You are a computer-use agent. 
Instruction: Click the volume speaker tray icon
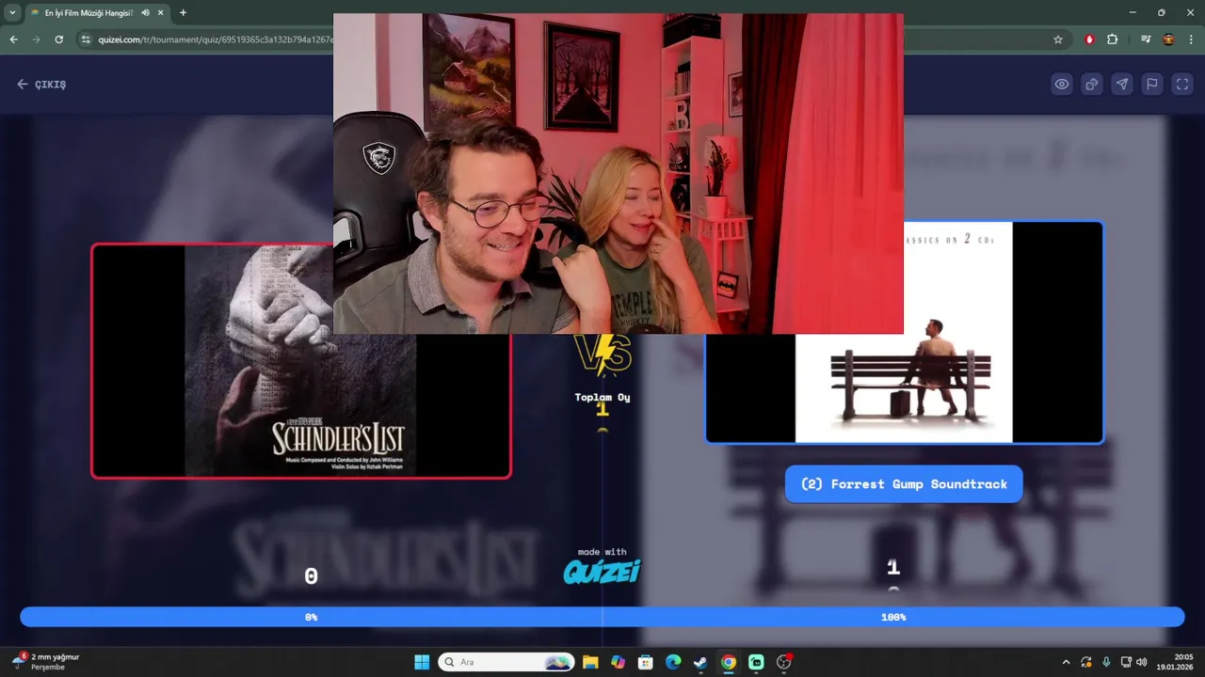tap(1142, 662)
